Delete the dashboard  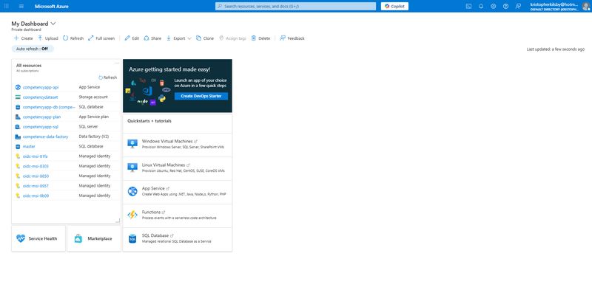click(x=261, y=38)
